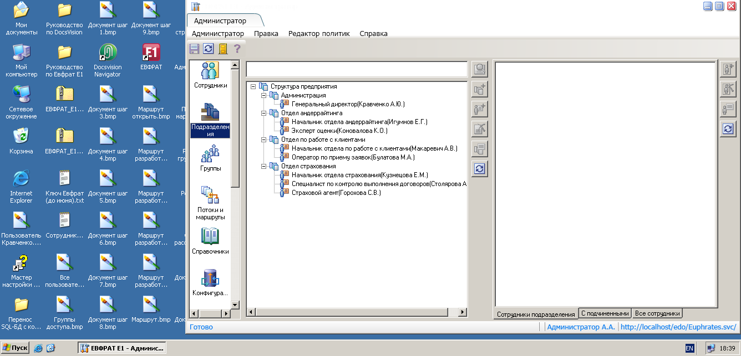Select Специалист по контролю выполнения договоров row
Viewport: 741px width, 356px height.
[x=379, y=184]
